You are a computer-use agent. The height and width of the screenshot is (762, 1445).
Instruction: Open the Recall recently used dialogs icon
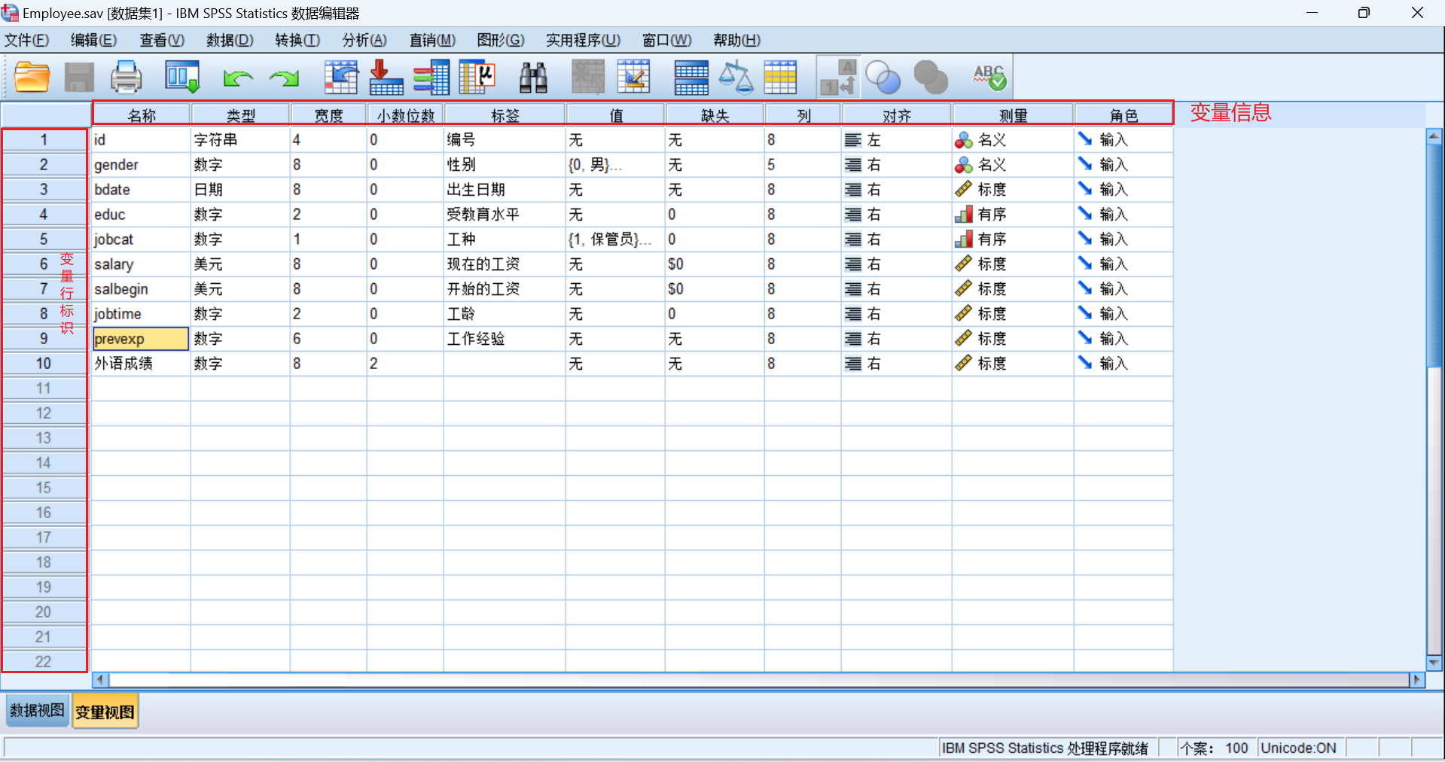pyautogui.click(x=182, y=78)
